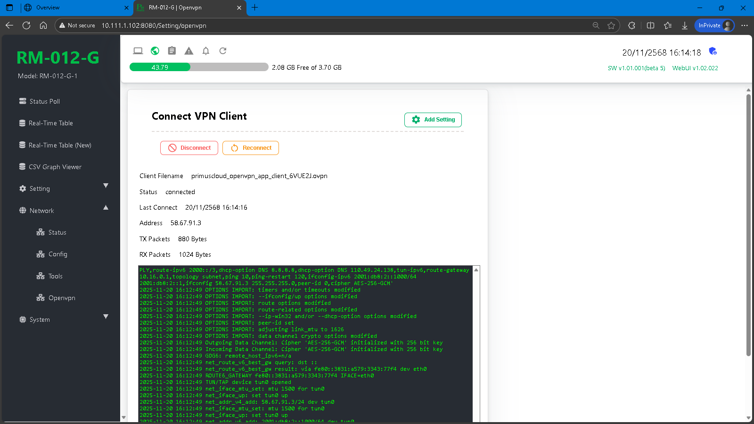The height and width of the screenshot is (424, 754).
Task: Click the log console scroll up arrow
Action: [476, 270]
